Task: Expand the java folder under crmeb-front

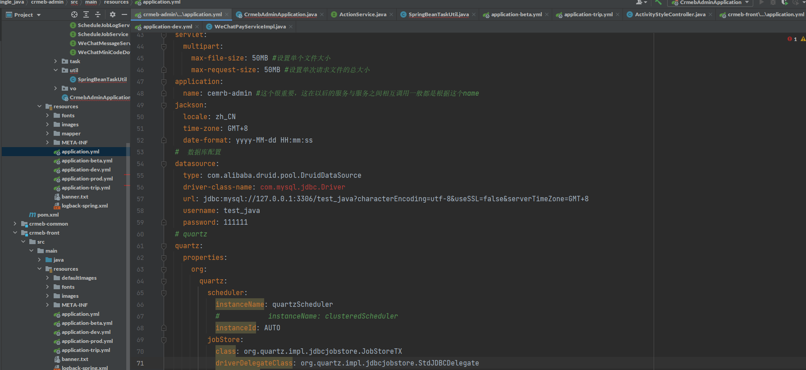Action: 39,260
